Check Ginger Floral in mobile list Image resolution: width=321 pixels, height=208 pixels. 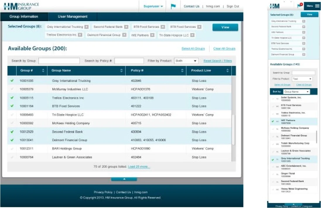[x=273, y=175]
